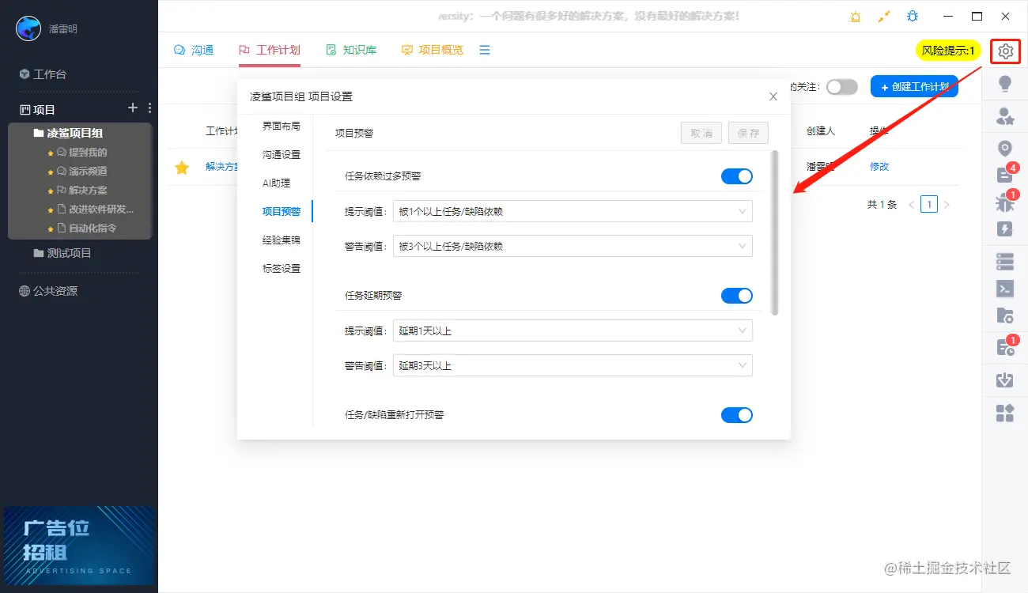Switch to the 工作计划 tab
Image resolution: width=1028 pixels, height=593 pixels.
point(270,50)
